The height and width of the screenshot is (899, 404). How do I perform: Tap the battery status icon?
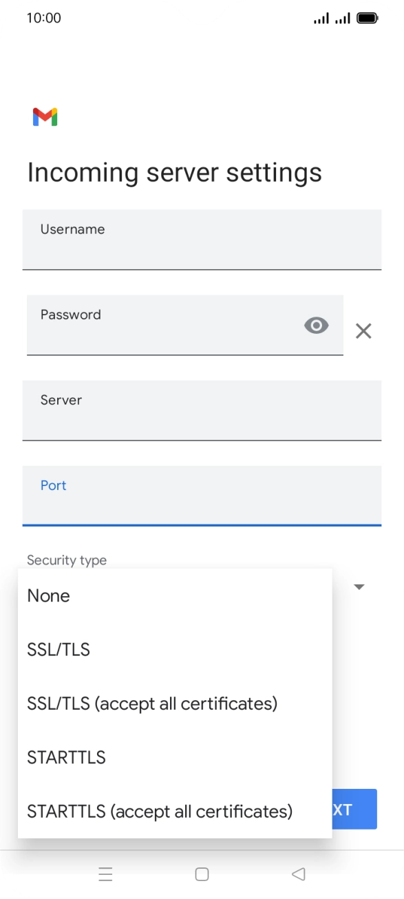(368, 19)
